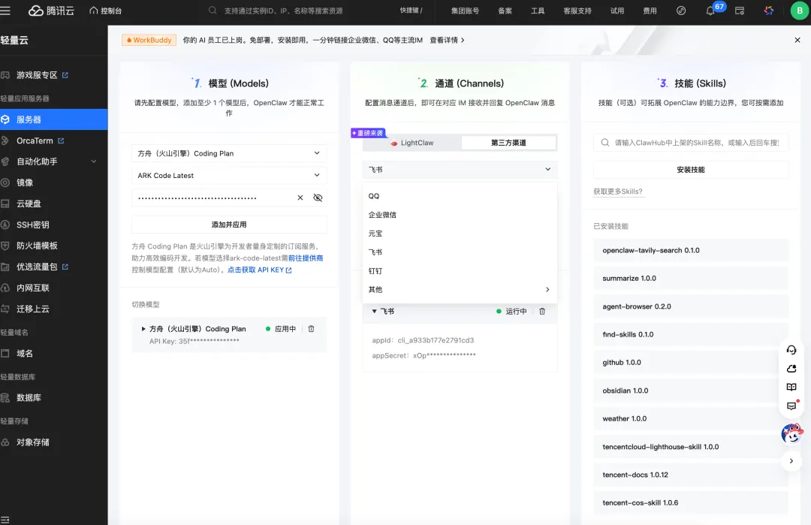
Task: Open the headset customer service icon
Action: (791, 350)
